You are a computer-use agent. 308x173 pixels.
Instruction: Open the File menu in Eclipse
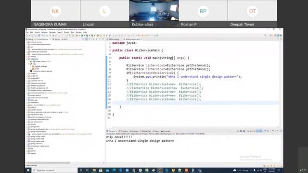pyautogui.click(x=27, y=32)
